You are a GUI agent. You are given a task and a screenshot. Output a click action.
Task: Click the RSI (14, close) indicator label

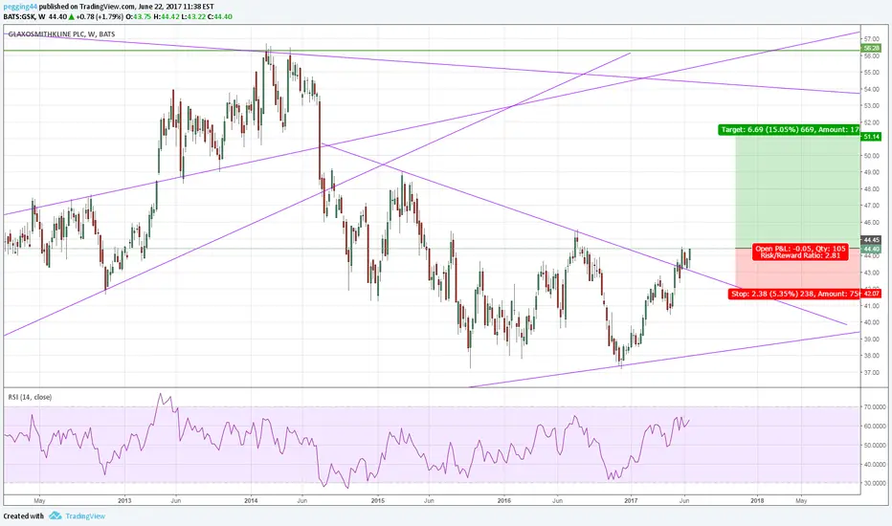click(30, 397)
